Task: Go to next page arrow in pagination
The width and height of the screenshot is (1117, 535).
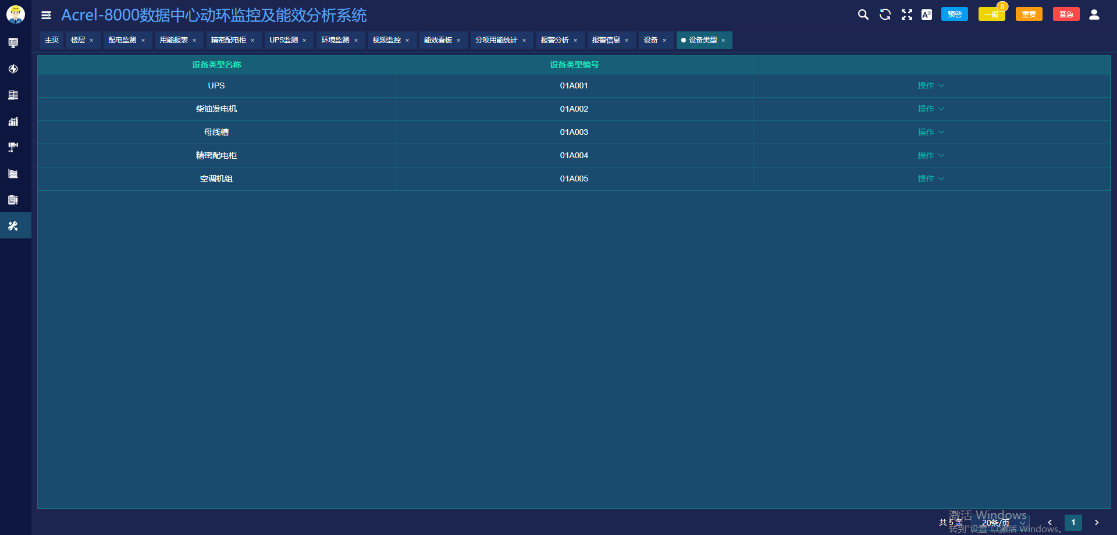Action: (x=1097, y=523)
